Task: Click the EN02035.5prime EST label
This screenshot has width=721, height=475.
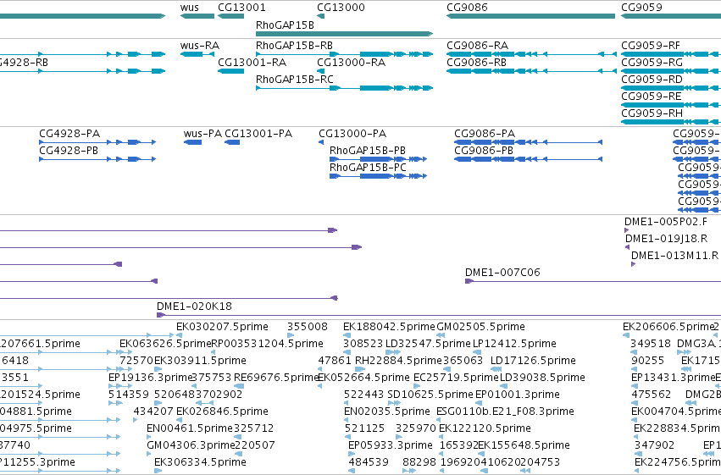Action: pos(386,411)
